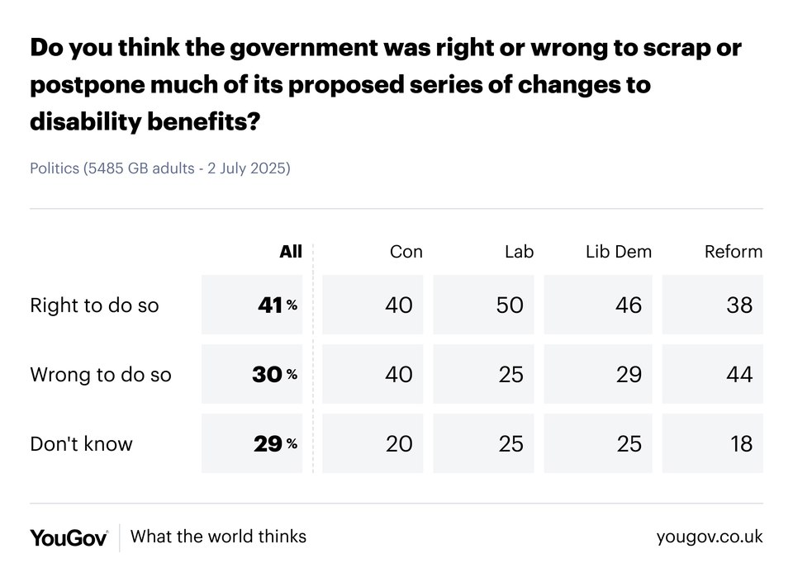Click the 'Lab' column header
This screenshot has height=582, width=793.
[519, 252]
